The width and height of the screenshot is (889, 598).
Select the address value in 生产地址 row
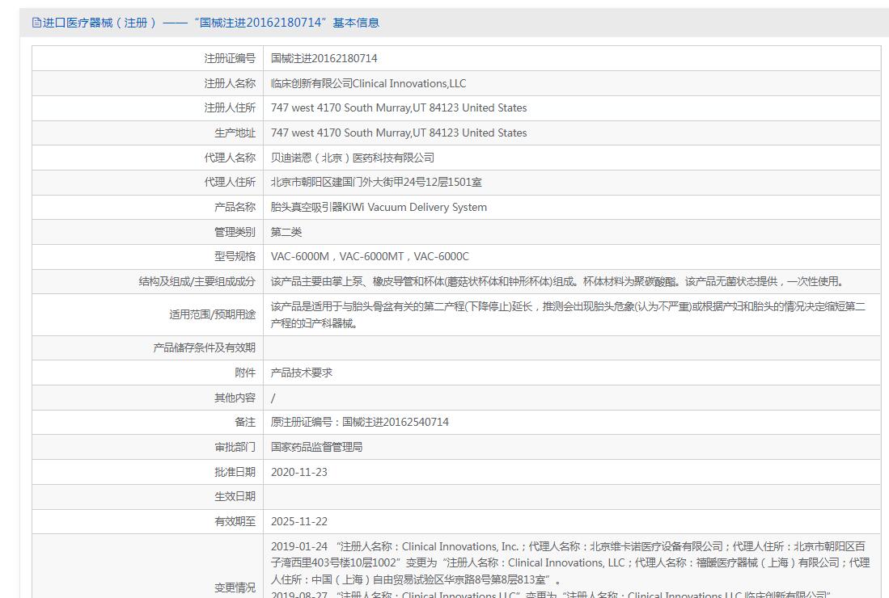[x=399, y=133]
